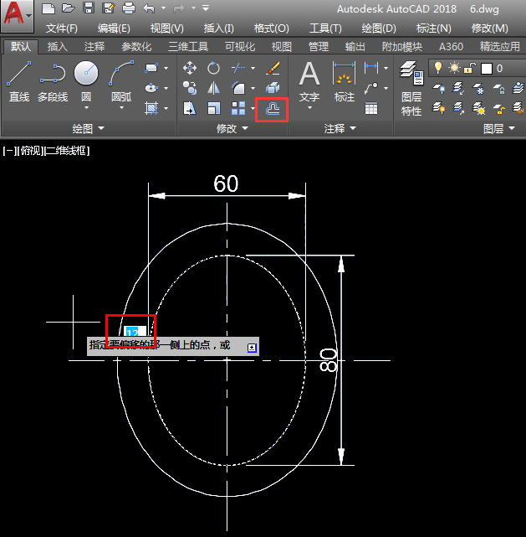Switch to the 插入 ribbon tab
Image resolution: width=526 pixels, height=537 pixels.
coord(58,47)
